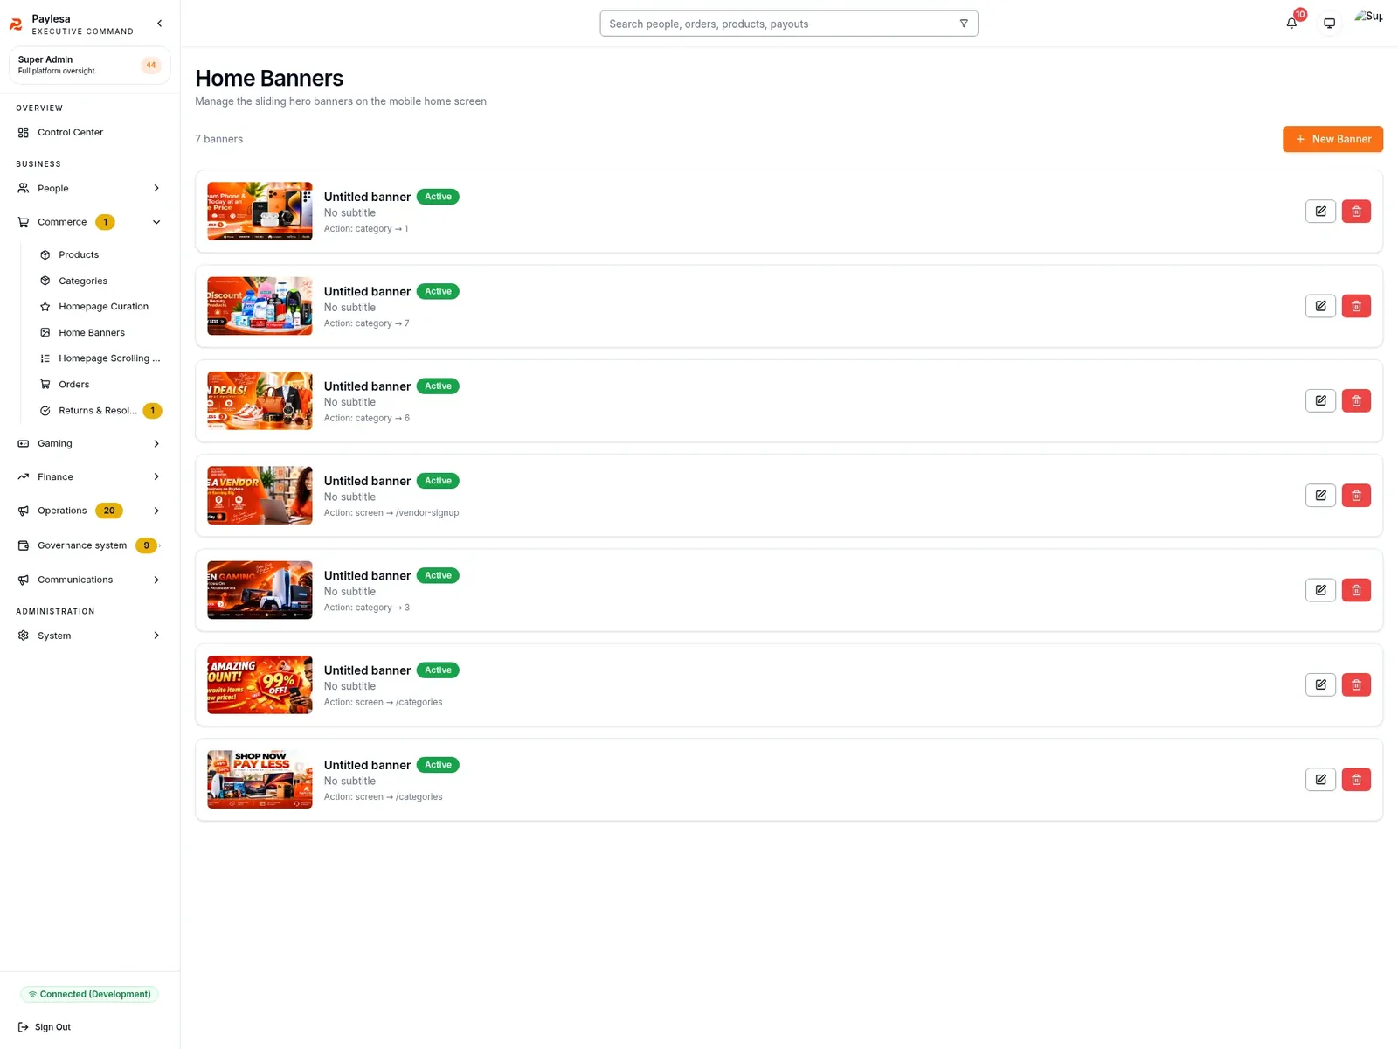Expand the People menu section
The width and height of the screenshot is (1398, 1049).
89,188
